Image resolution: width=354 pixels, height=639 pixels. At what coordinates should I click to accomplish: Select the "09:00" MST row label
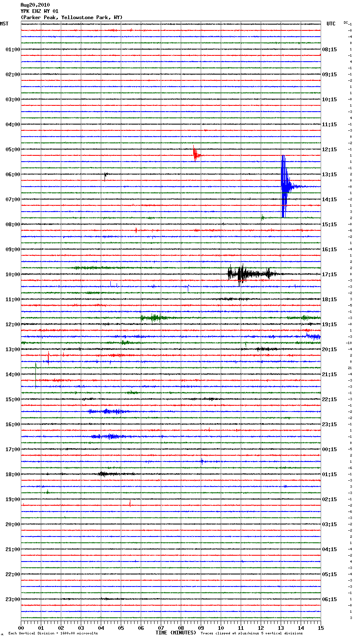tap(12, 250)
